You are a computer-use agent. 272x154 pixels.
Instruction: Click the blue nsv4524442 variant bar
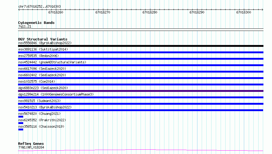141,65
